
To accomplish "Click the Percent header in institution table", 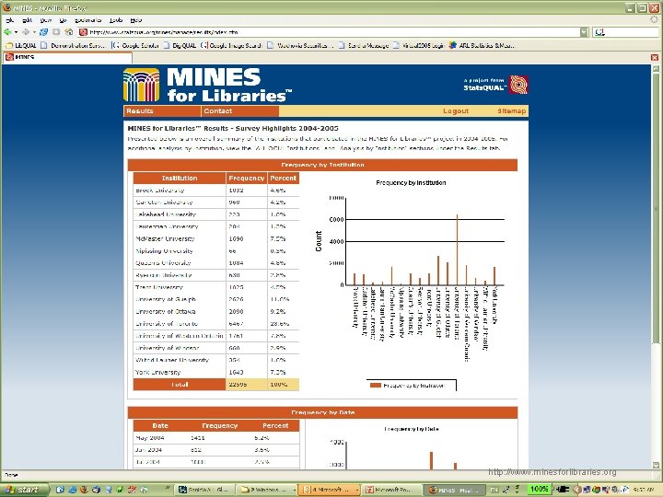I will tap(284, 179).
